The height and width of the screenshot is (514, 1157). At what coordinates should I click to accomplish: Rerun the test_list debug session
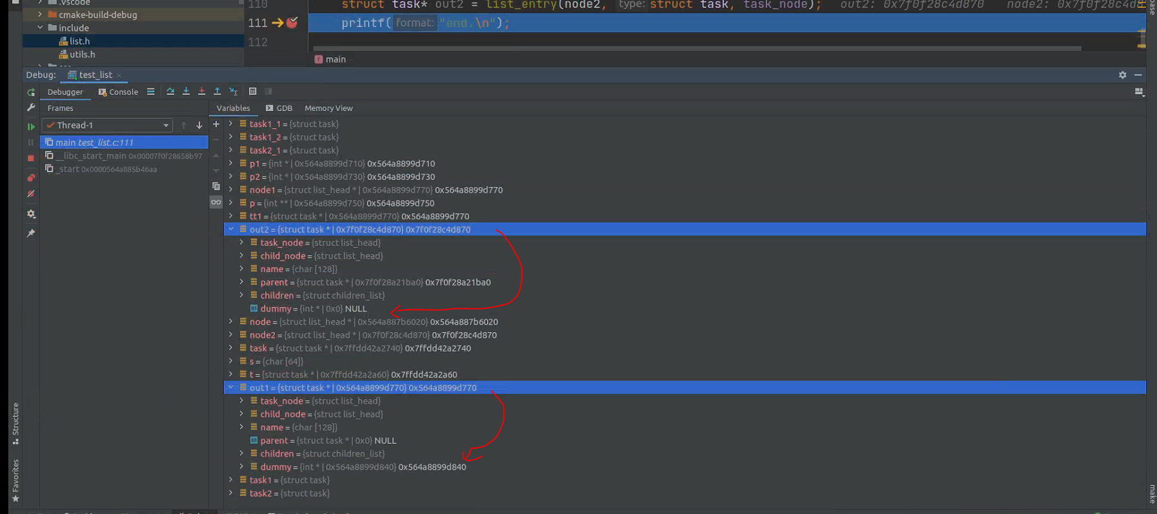tap(31, 92)
